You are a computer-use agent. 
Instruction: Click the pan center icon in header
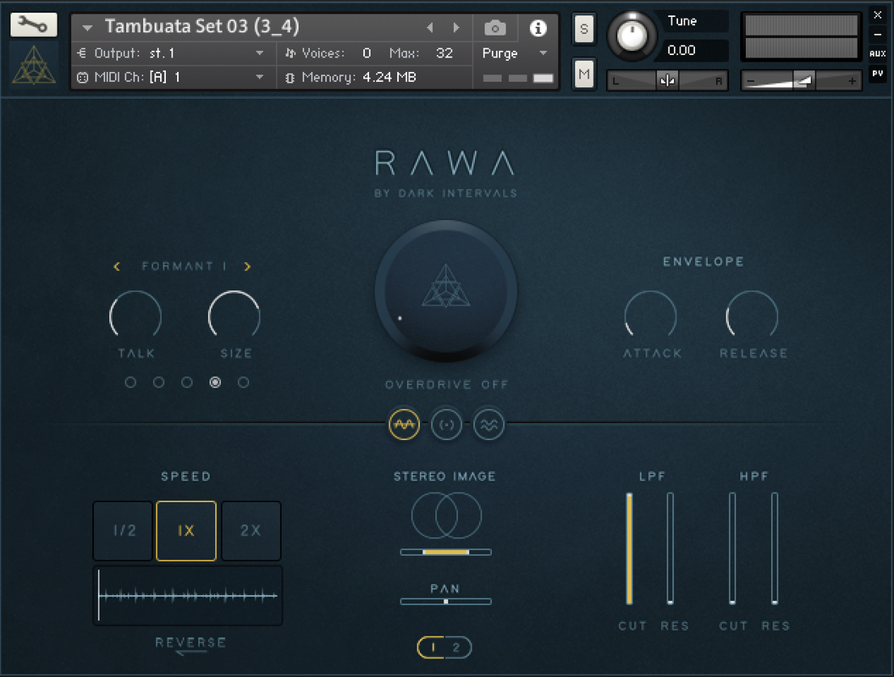[x=667, y=81]
